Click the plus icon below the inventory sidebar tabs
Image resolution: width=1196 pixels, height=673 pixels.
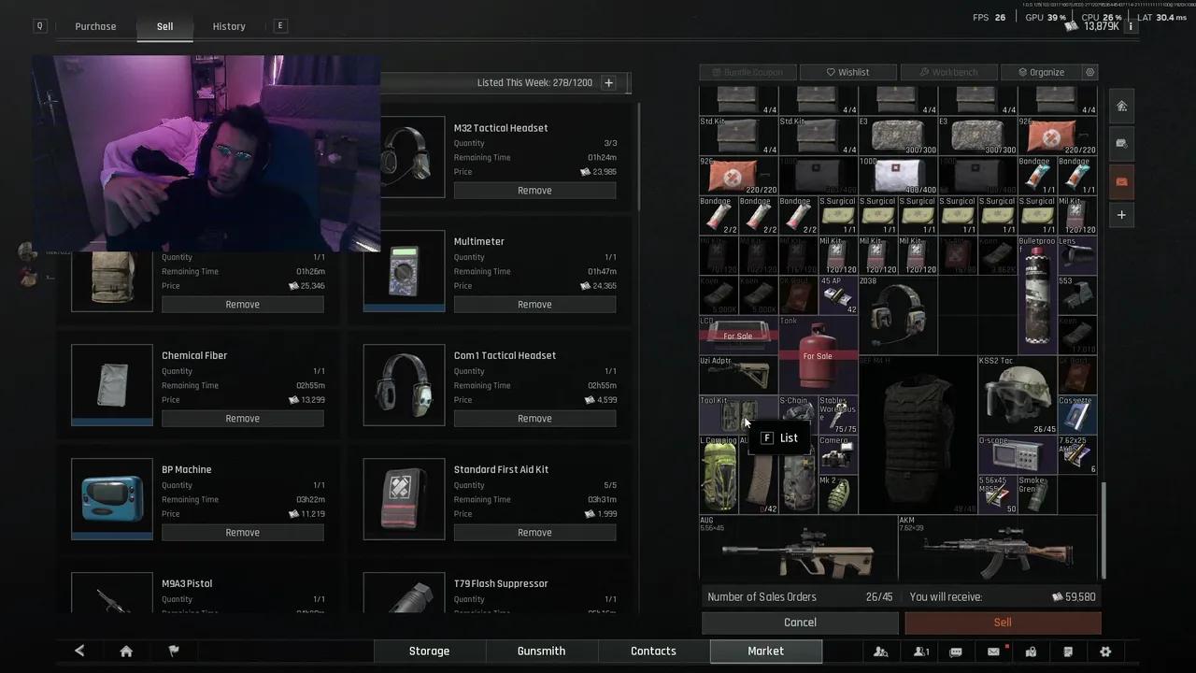pos(1121,214)
